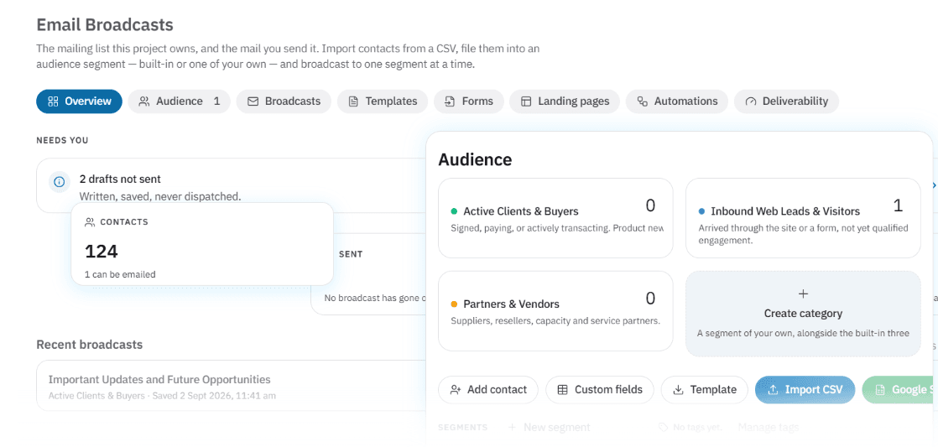Click the NEEDS YOU section label
Viewport: 938px width, 447px height.
(x=62, y=140)
